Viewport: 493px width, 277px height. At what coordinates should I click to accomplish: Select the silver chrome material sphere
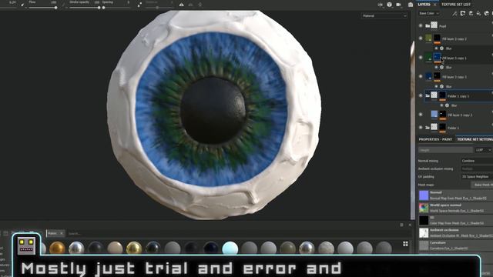(x=76, y=248)
